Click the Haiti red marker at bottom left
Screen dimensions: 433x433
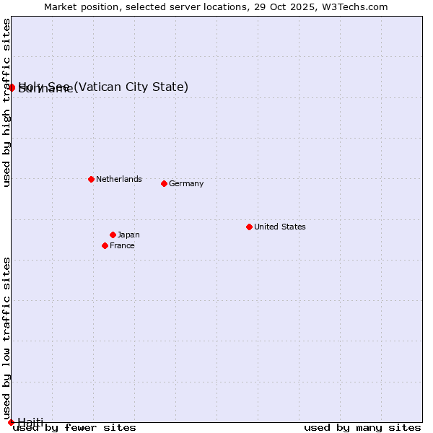[11, 422]
